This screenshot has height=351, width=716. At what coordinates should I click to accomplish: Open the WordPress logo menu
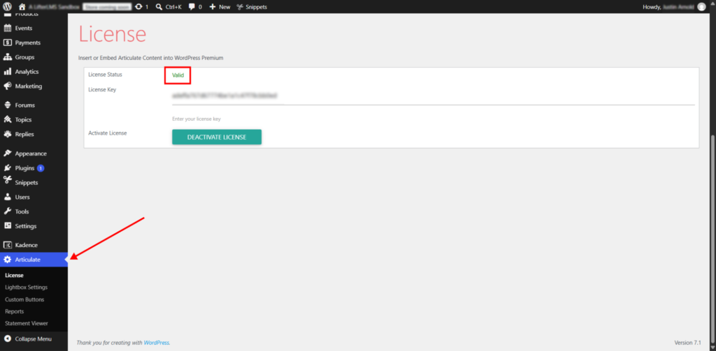(x=7, y=7)
